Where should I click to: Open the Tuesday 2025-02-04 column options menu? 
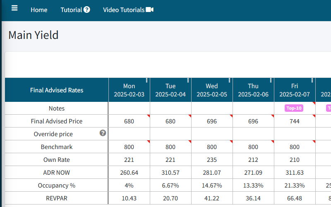(x=188, y=80)
